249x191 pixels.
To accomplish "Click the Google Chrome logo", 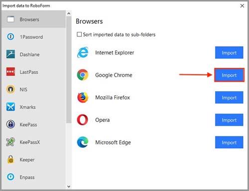I will (83, 75).
